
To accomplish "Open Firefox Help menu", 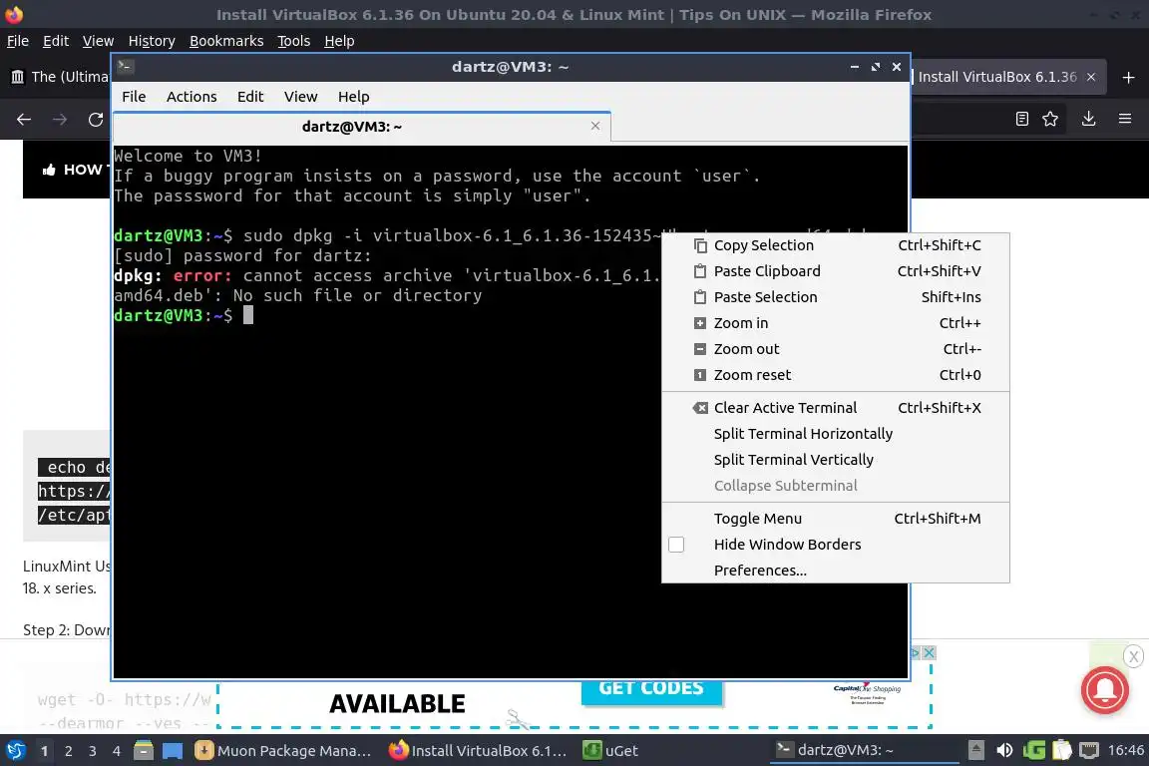I will 339,41.
